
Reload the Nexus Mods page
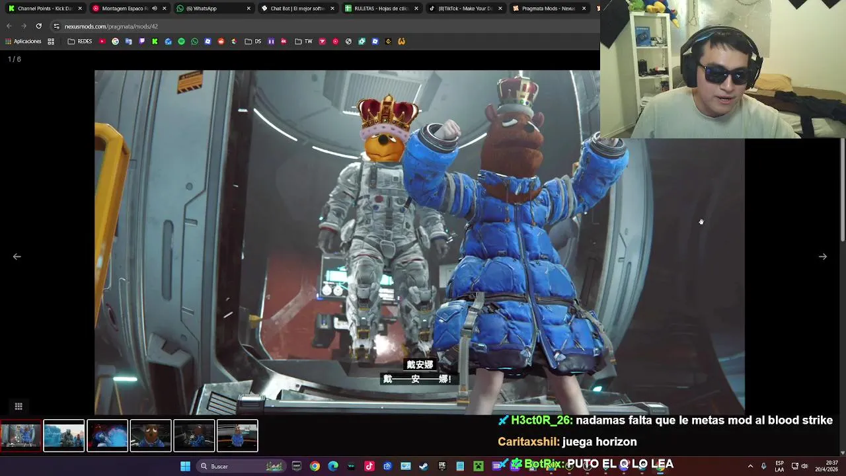tap(38, 26)
